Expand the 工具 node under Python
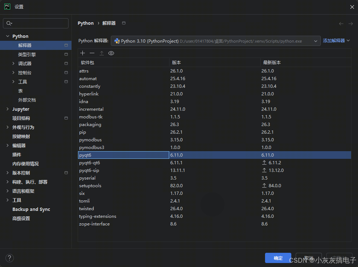 (x=13, y=82)
